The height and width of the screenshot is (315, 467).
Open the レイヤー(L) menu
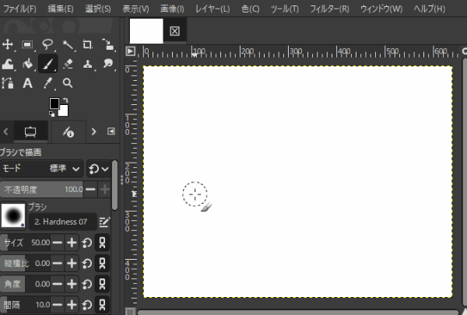coord(212,9)
